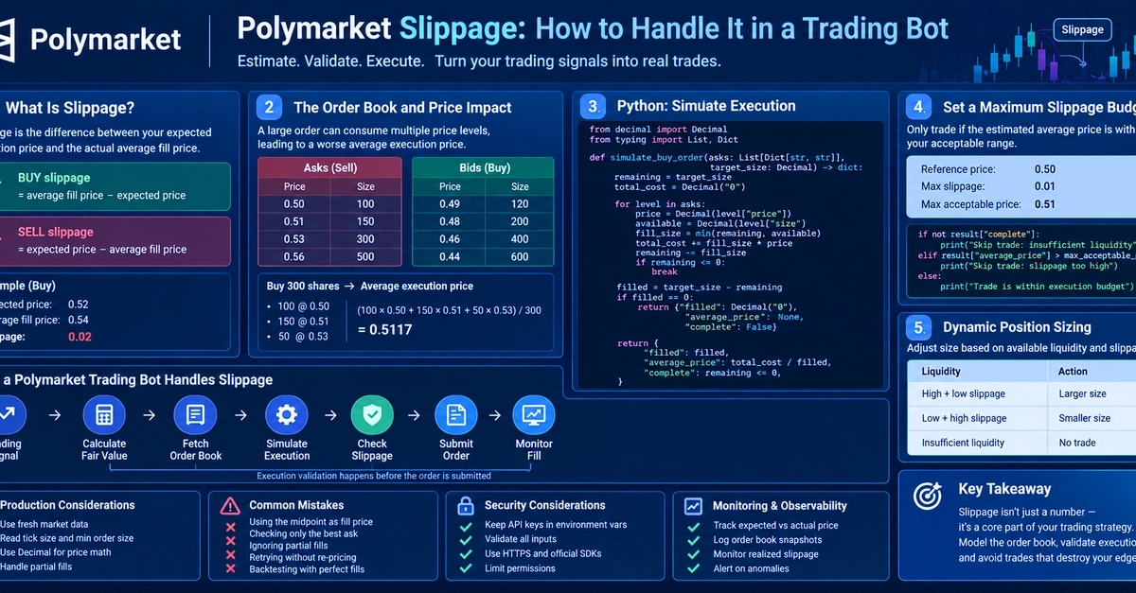
Task: Select the red SELL slippage card
Action: (x=115, y=241)
